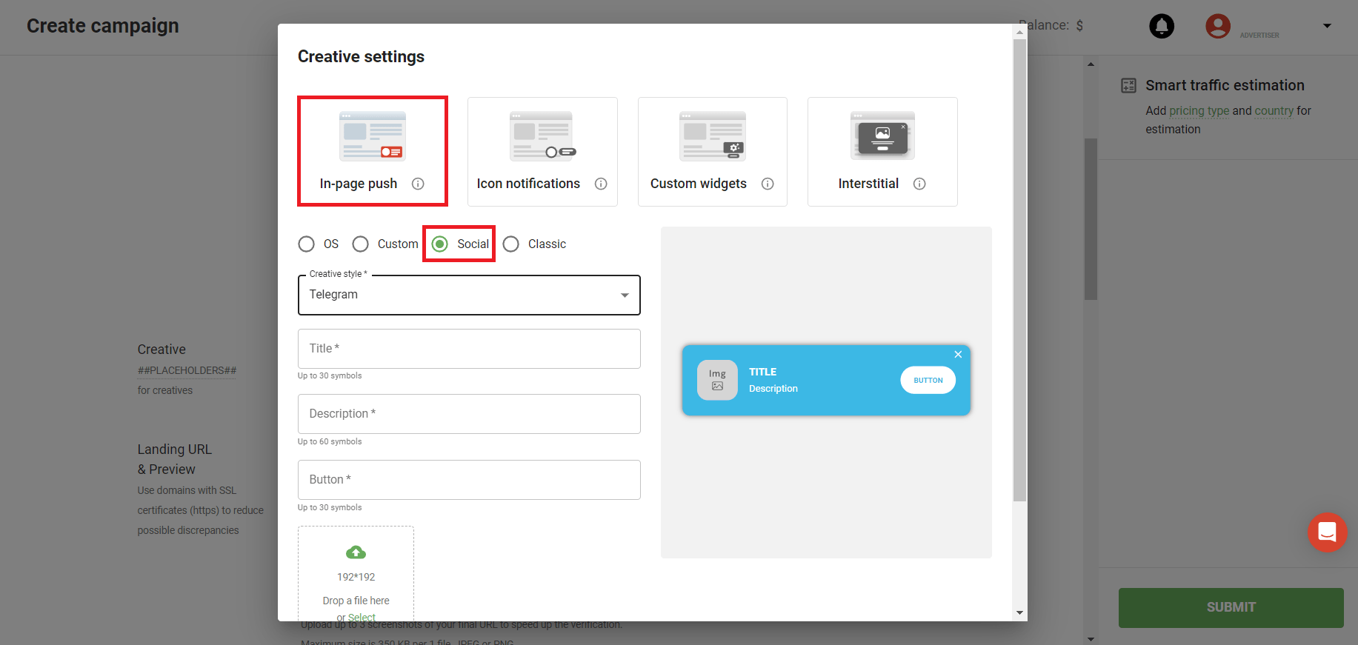Follow the country link
This screenshot has width=1358, height=645.
tap(1274, 110)
